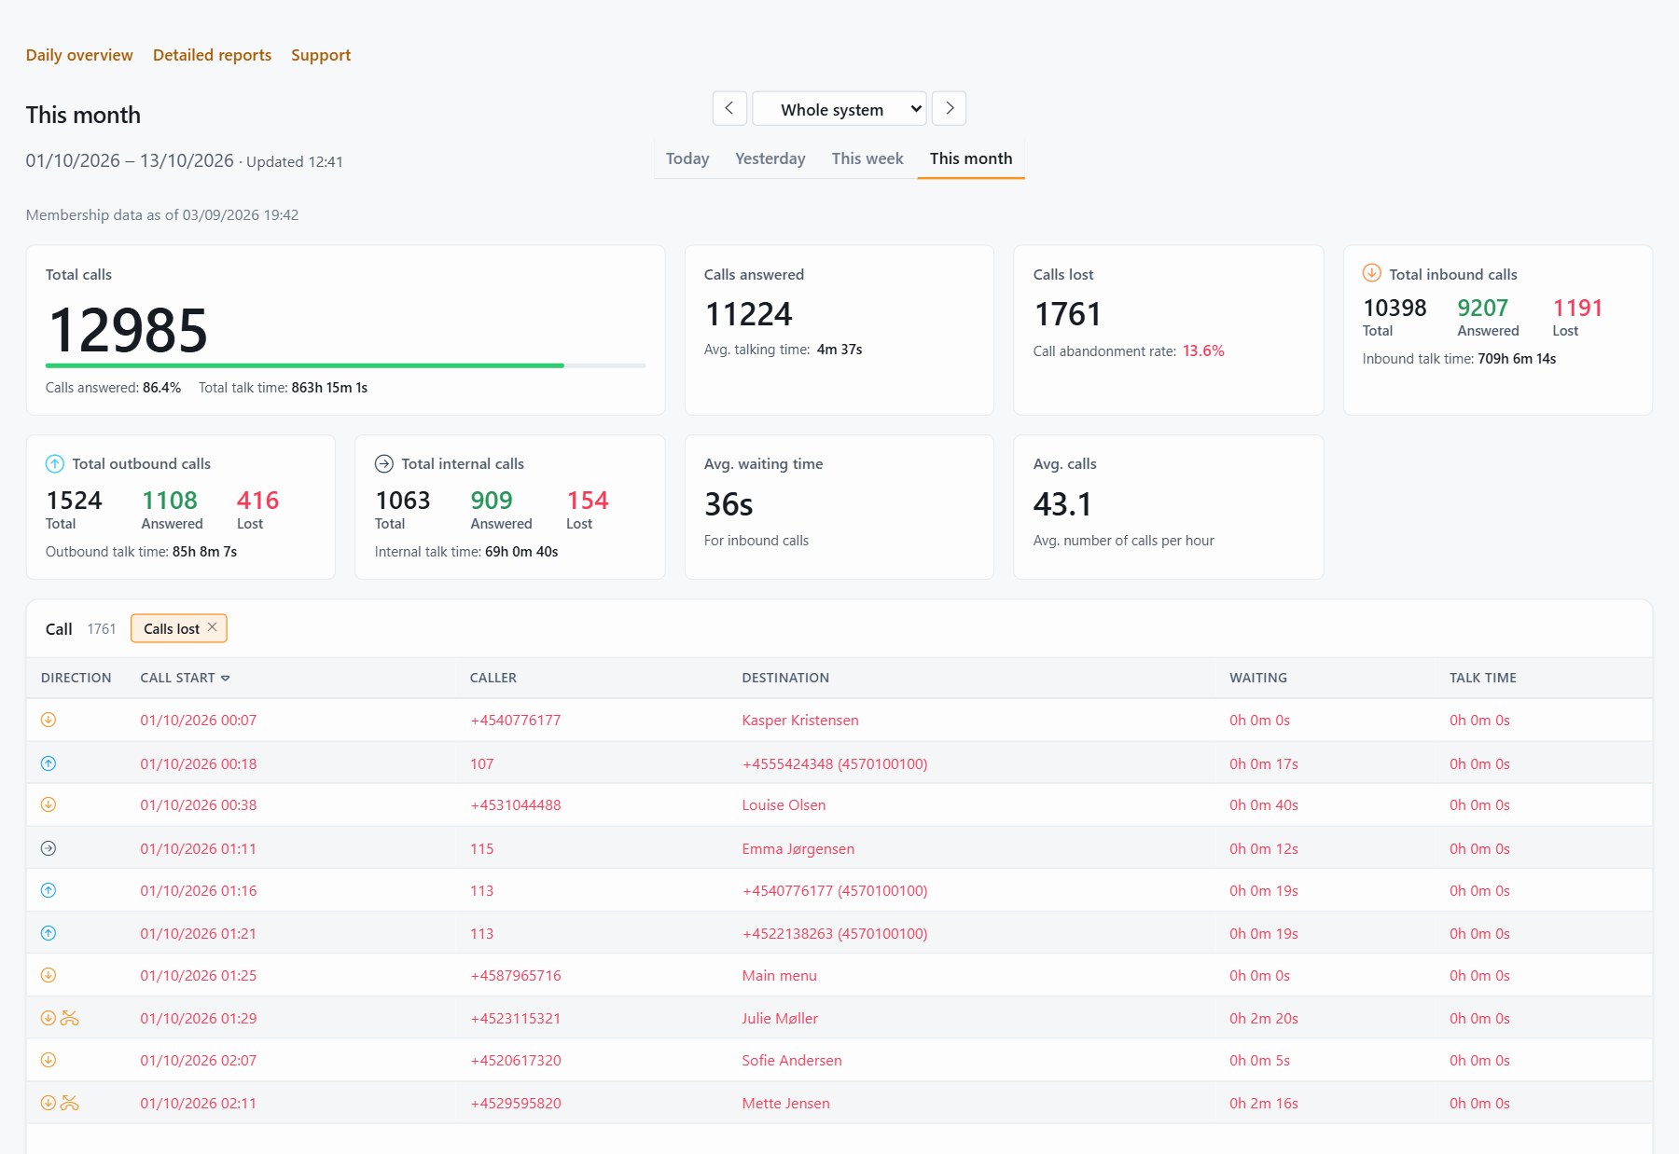Screen dimensions: 1679x1154
Task: Sort by Call Start column arrow
Action: (x=225, y=678)
